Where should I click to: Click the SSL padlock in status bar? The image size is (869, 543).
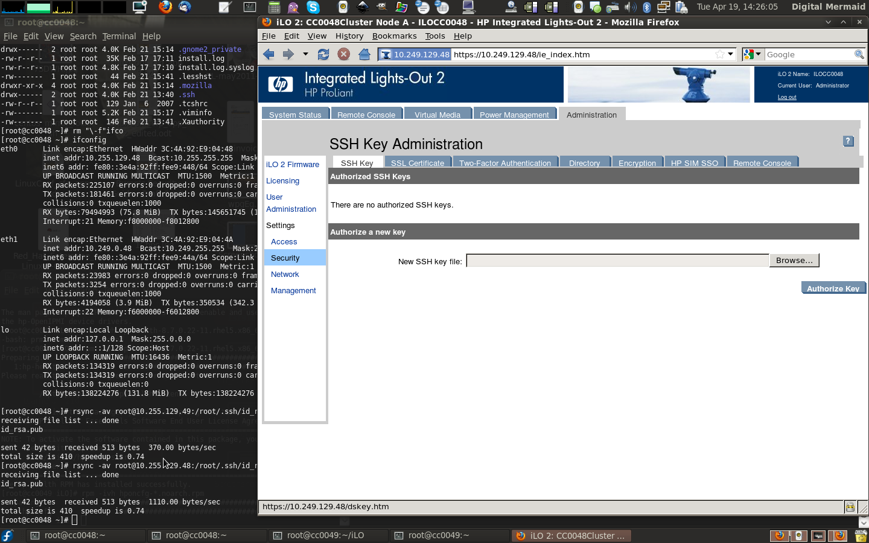[x=850, y=507]
